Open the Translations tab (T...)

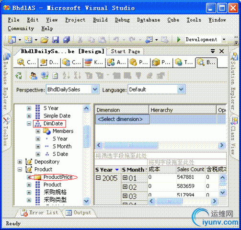(x=184, y=62)
